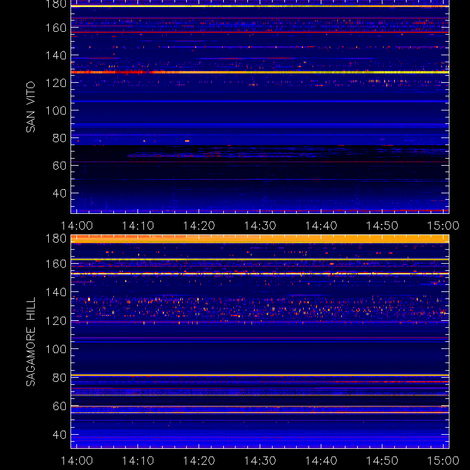
Task: Pick the 160 tick label on Sagamore Hill axis
Action: 56,264
